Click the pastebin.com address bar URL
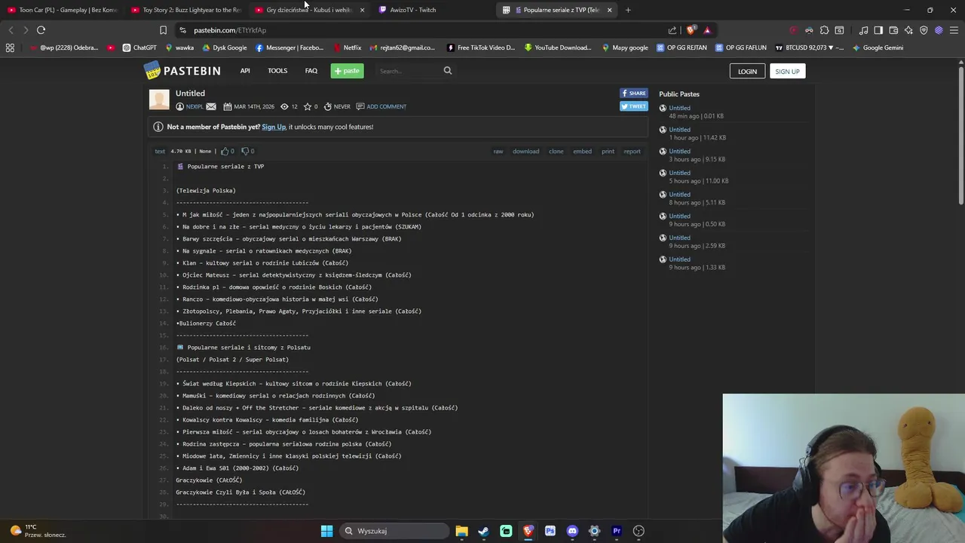Screen dimensions: 965x543 click(x=230, y=30)
